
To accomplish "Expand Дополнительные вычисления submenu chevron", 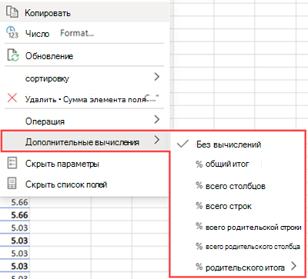I will pos(157,140).
